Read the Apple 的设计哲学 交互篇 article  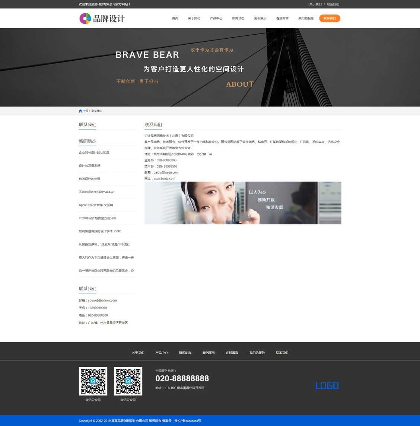[96, 205]
